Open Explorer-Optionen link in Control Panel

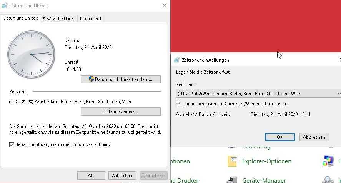(x=267, y=161)
